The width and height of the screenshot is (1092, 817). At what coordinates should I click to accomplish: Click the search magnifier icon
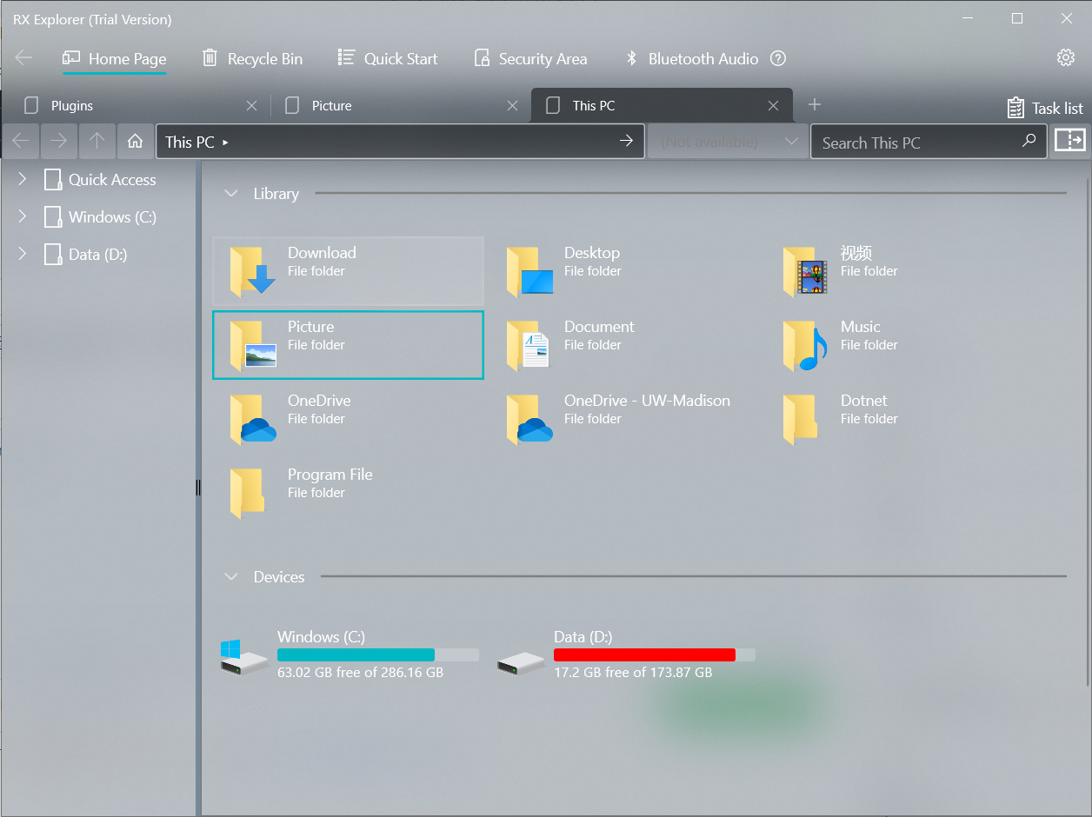(1029, 141)
